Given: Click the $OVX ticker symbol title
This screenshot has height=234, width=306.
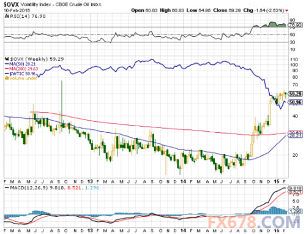Looking at the screenshot, I should tap(12, 4).
